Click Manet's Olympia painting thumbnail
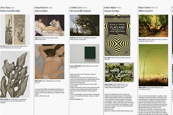The height and width of the screenshot is (115, 173). click(x=50, y=25)
